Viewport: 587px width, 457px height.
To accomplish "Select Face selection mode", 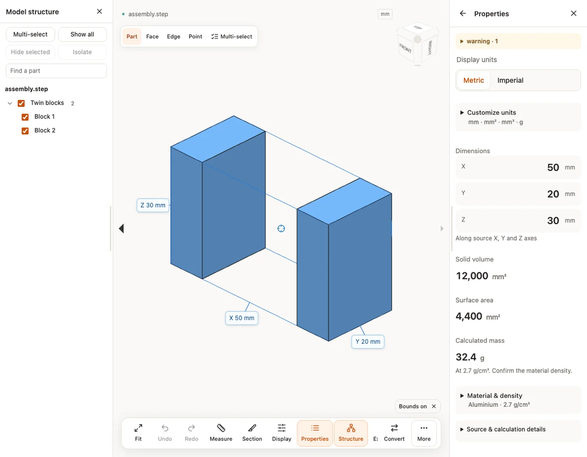I will (x=152, y=36).
